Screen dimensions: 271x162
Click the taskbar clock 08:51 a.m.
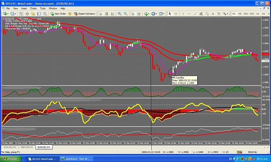(x=262, y=159)
